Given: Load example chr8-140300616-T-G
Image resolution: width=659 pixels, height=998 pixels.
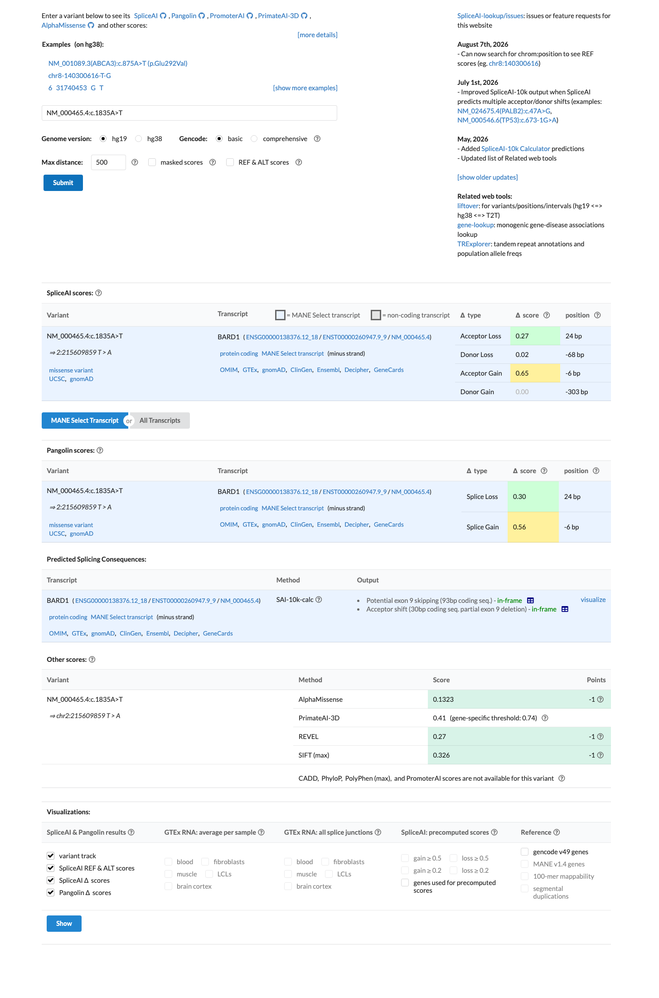Looking at the screenshot, I should point(80,76).
